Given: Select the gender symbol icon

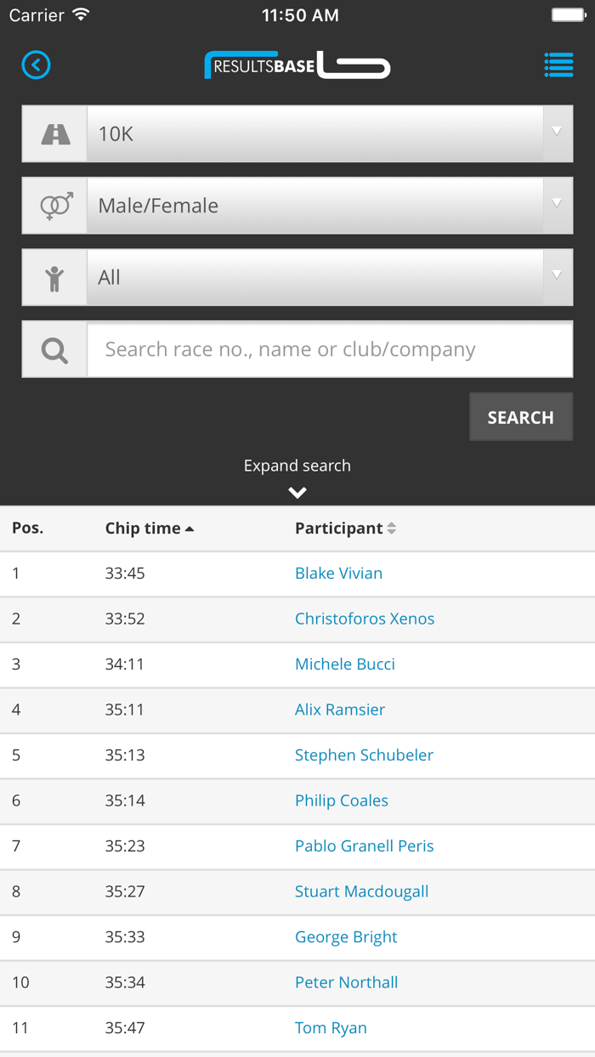Looking at the screenshot, I should coord(54,205).
